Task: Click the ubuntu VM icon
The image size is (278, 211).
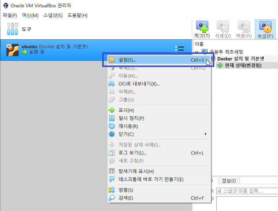Action: coord(13,50)
